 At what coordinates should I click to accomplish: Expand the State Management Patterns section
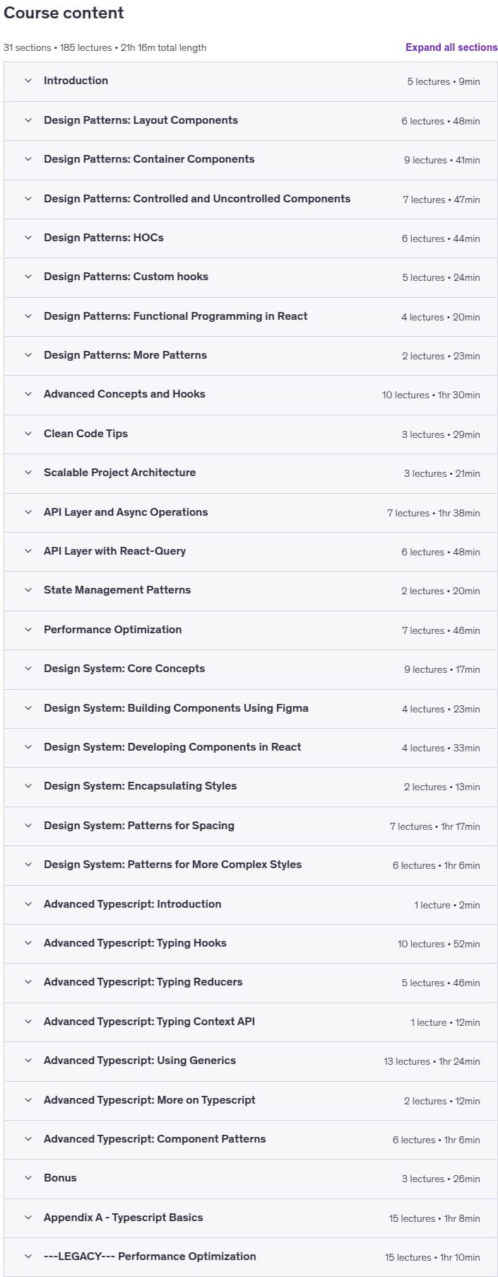point(251,590)
